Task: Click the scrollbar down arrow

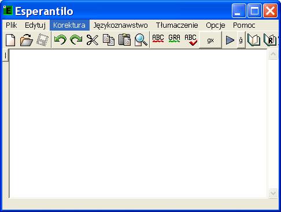Action: pos(273,193)
